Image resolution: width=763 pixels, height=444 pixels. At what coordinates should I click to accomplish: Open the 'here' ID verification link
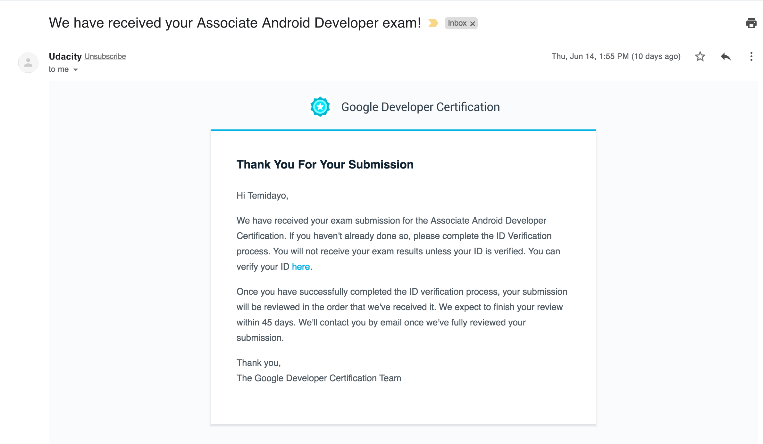tap(301, 267)
